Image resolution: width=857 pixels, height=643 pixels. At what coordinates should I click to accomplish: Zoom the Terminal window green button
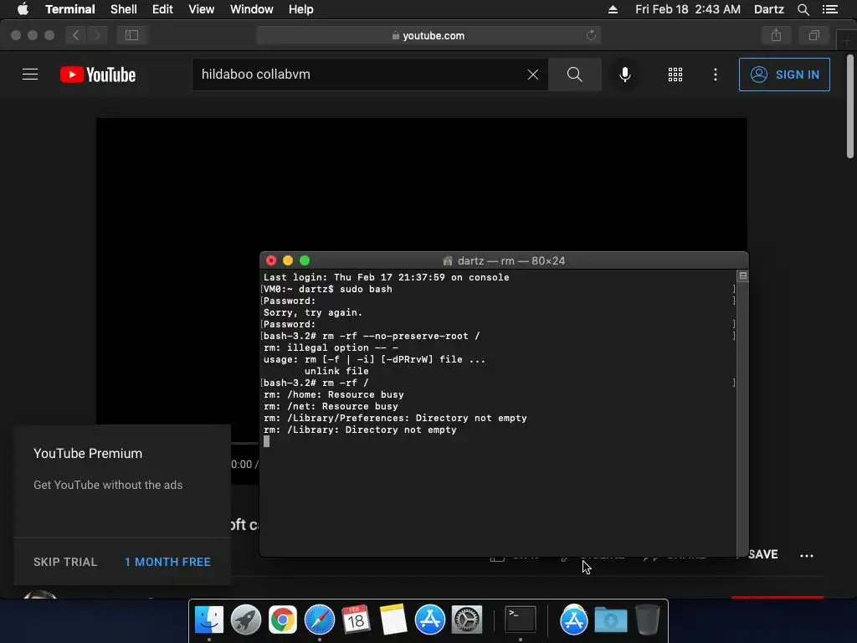pyautogui.click(x=305, y=261)
